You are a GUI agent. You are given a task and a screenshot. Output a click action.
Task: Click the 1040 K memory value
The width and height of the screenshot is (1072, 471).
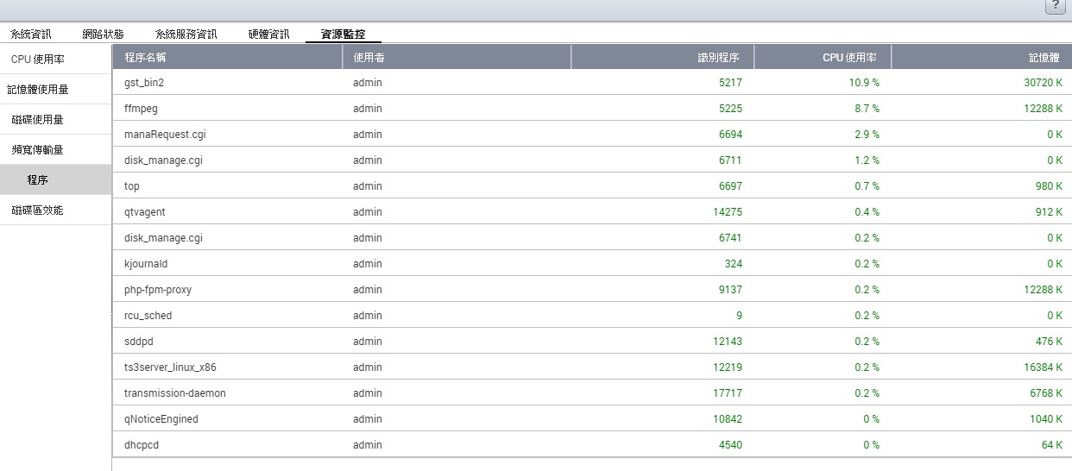tap(1046, 419)
